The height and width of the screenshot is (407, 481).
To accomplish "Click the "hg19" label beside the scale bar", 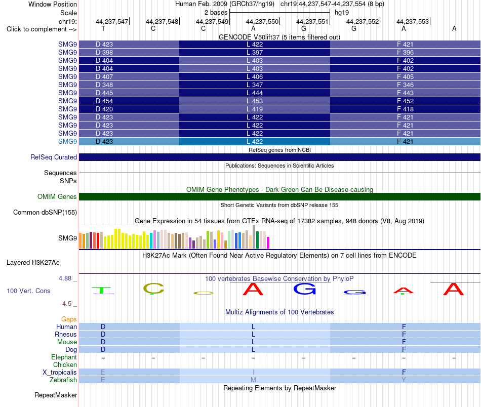I will [x=342, y=13].
